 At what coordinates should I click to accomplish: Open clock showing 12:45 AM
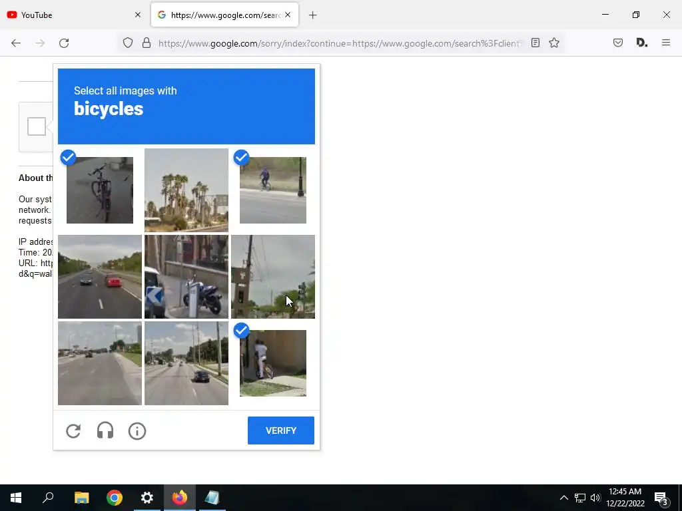[x=625, y=498]
